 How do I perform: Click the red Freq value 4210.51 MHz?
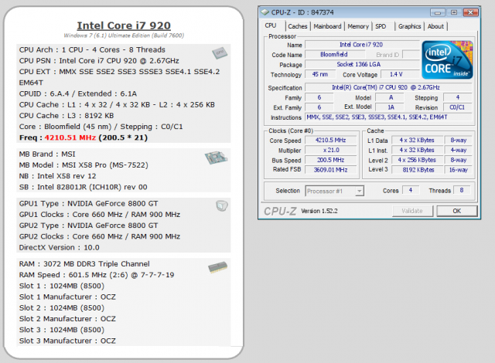tap(70, 137)
